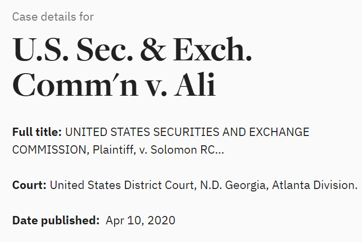The width and height of the screenshot is (362, 242).
Task: Click the 'Apr 10, 2020' date value
Action: pos(140,220)
